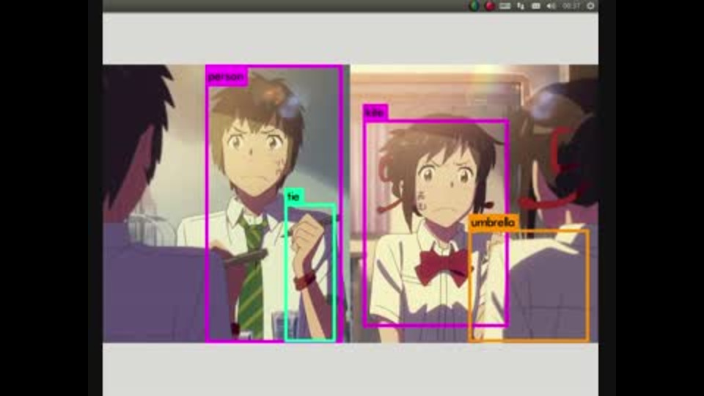
Task: Click the red recording indicator icon
Action: 489,6
